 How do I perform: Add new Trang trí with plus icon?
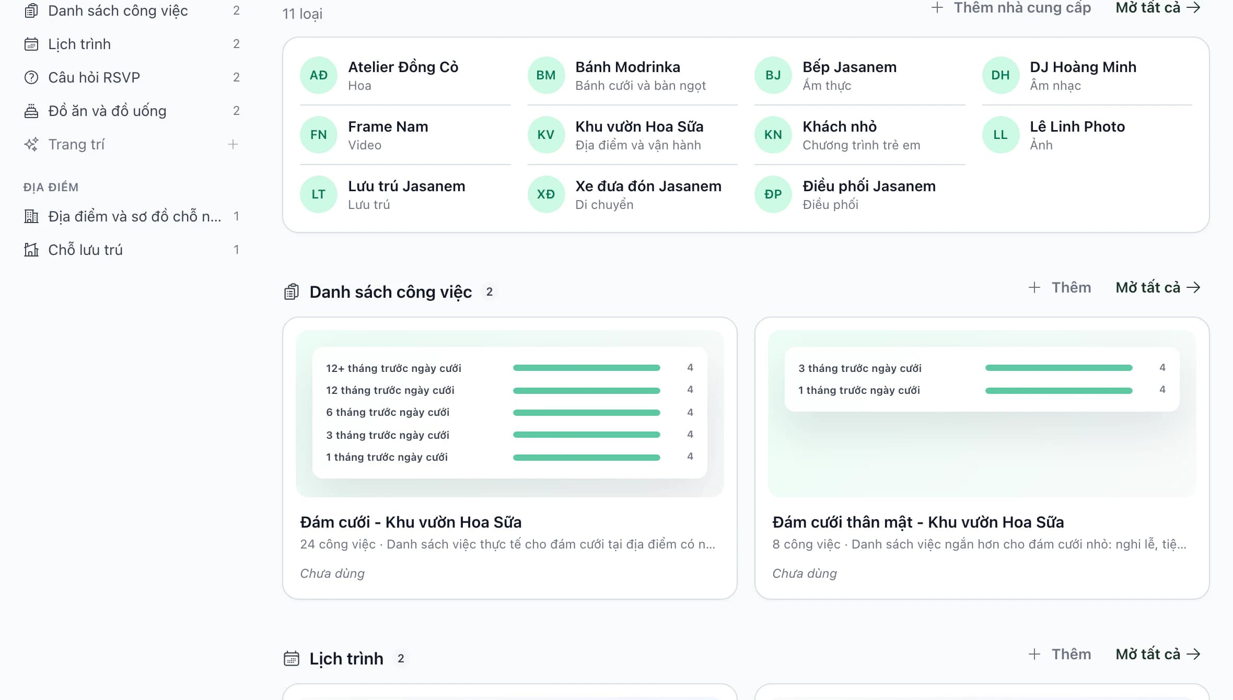coord(233,144)
